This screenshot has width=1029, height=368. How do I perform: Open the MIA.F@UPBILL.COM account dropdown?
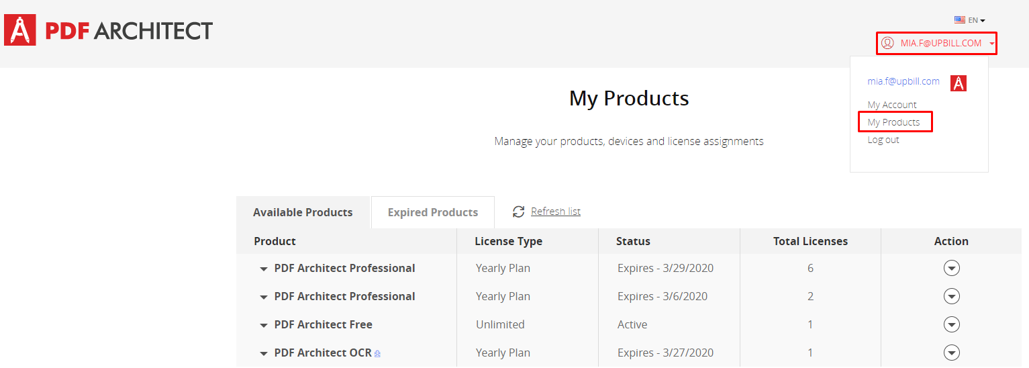(x=936, y=43)
